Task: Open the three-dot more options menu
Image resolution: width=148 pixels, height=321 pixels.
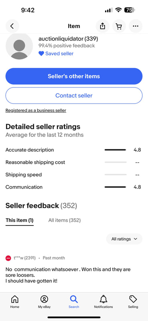Action: 136,26
